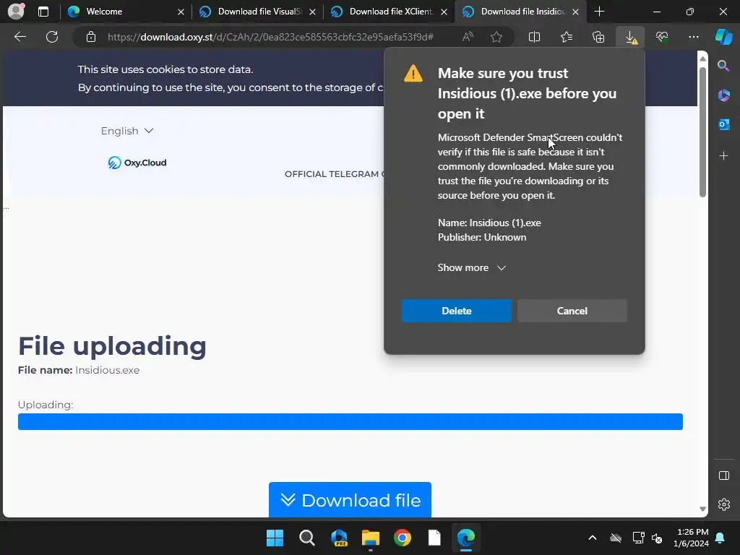Close the Welcome tab
This screenshot has height=555, width=740.
click(181, 12)
